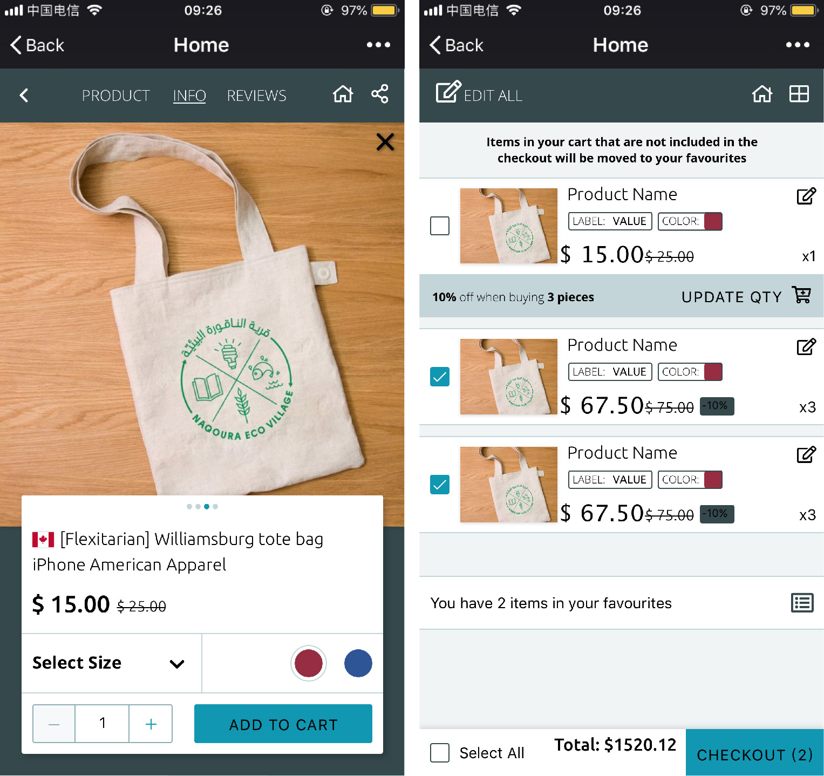Tap the Edit All pencil icon
824x776 pixels.
pyautogui.click(x=448, y=92)
